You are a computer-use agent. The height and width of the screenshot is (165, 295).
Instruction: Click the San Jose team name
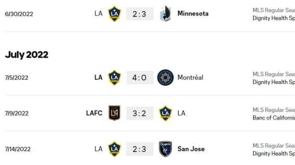191,149
